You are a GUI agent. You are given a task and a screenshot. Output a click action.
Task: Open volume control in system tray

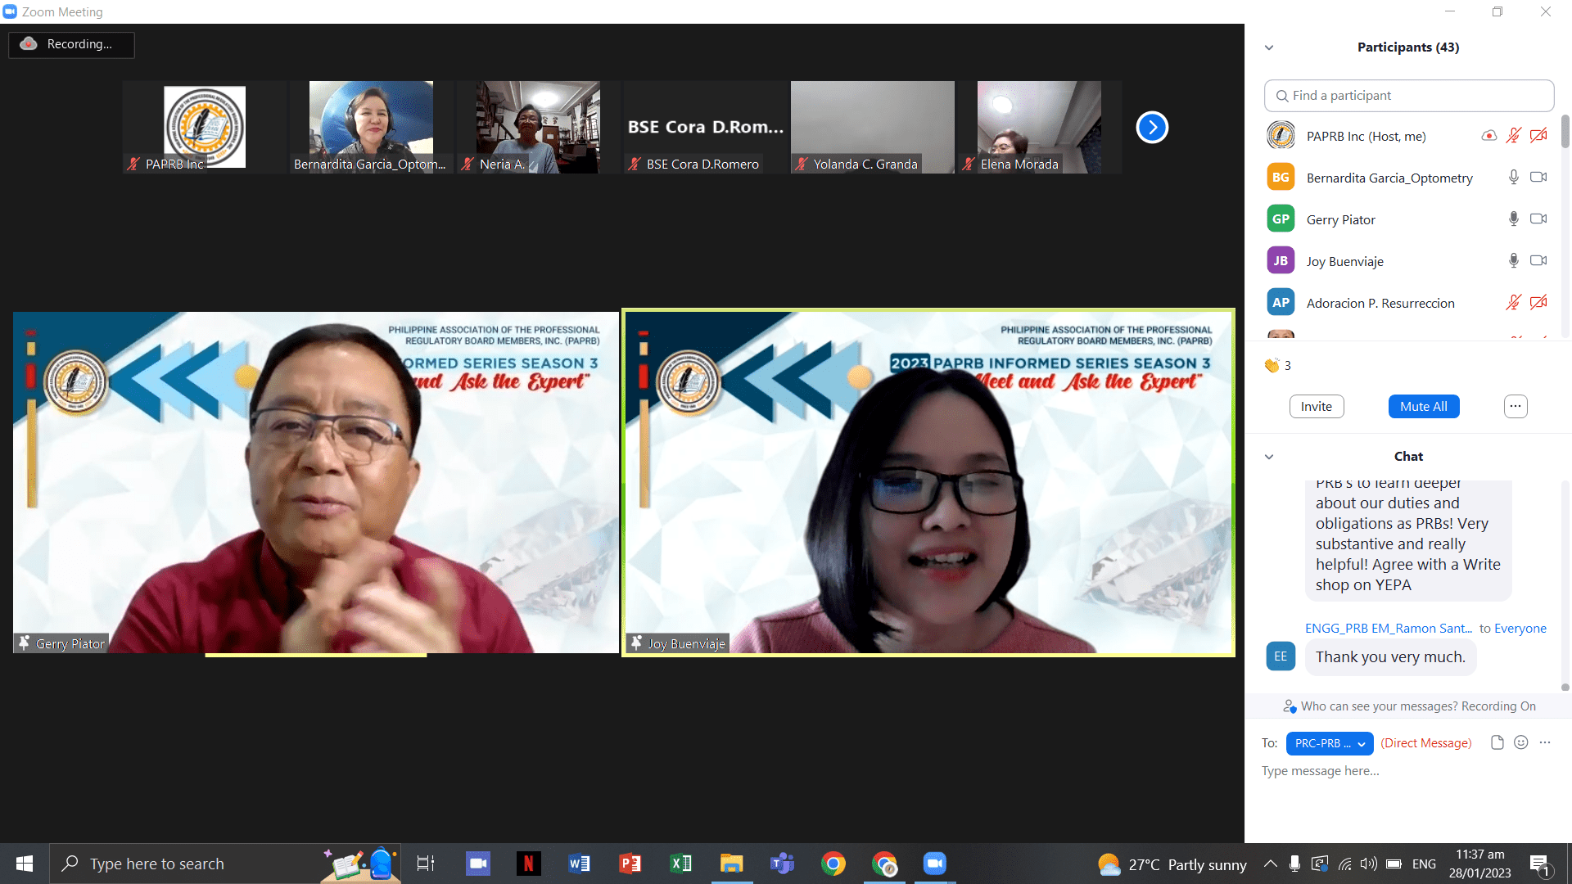[x=1368, y=864]
